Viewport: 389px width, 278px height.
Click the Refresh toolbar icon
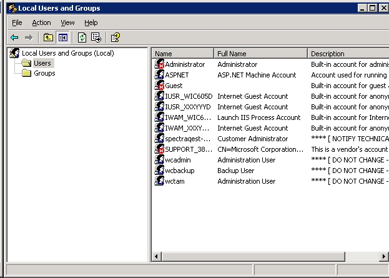tap(82, 37)
